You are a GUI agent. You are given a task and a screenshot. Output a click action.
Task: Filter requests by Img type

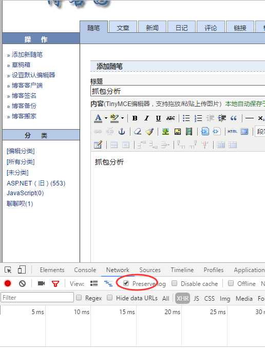point(225,299)
